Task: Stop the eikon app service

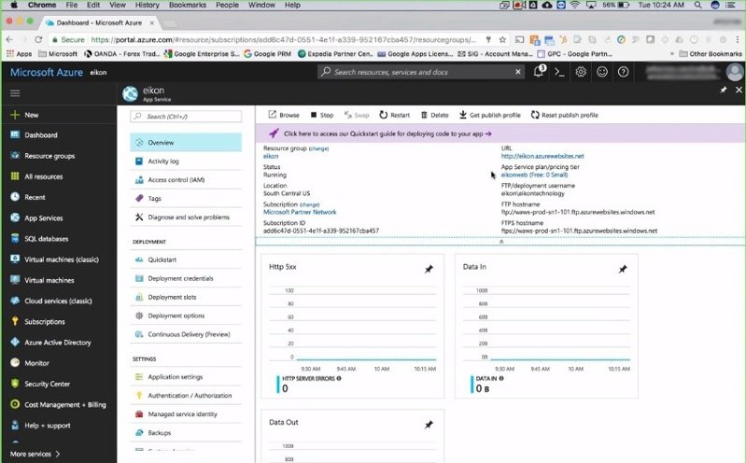Action: pos(322,115)
